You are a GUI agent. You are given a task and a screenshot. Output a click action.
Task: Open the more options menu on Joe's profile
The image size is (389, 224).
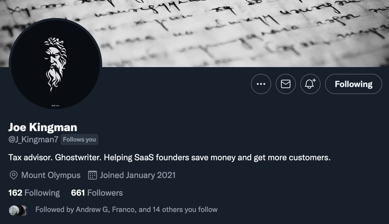click(x=261, y=84)
